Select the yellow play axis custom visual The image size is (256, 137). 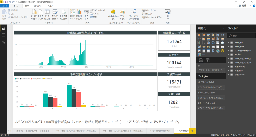click(223, 51)
